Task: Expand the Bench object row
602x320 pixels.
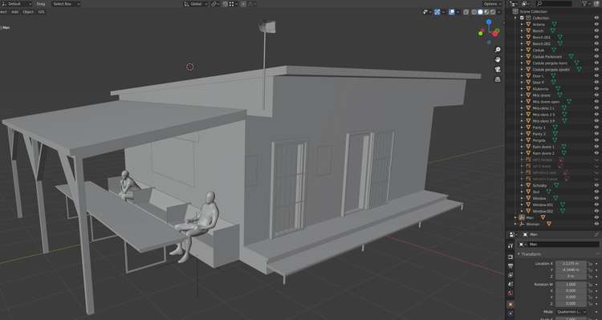Action: click(522, 30)
